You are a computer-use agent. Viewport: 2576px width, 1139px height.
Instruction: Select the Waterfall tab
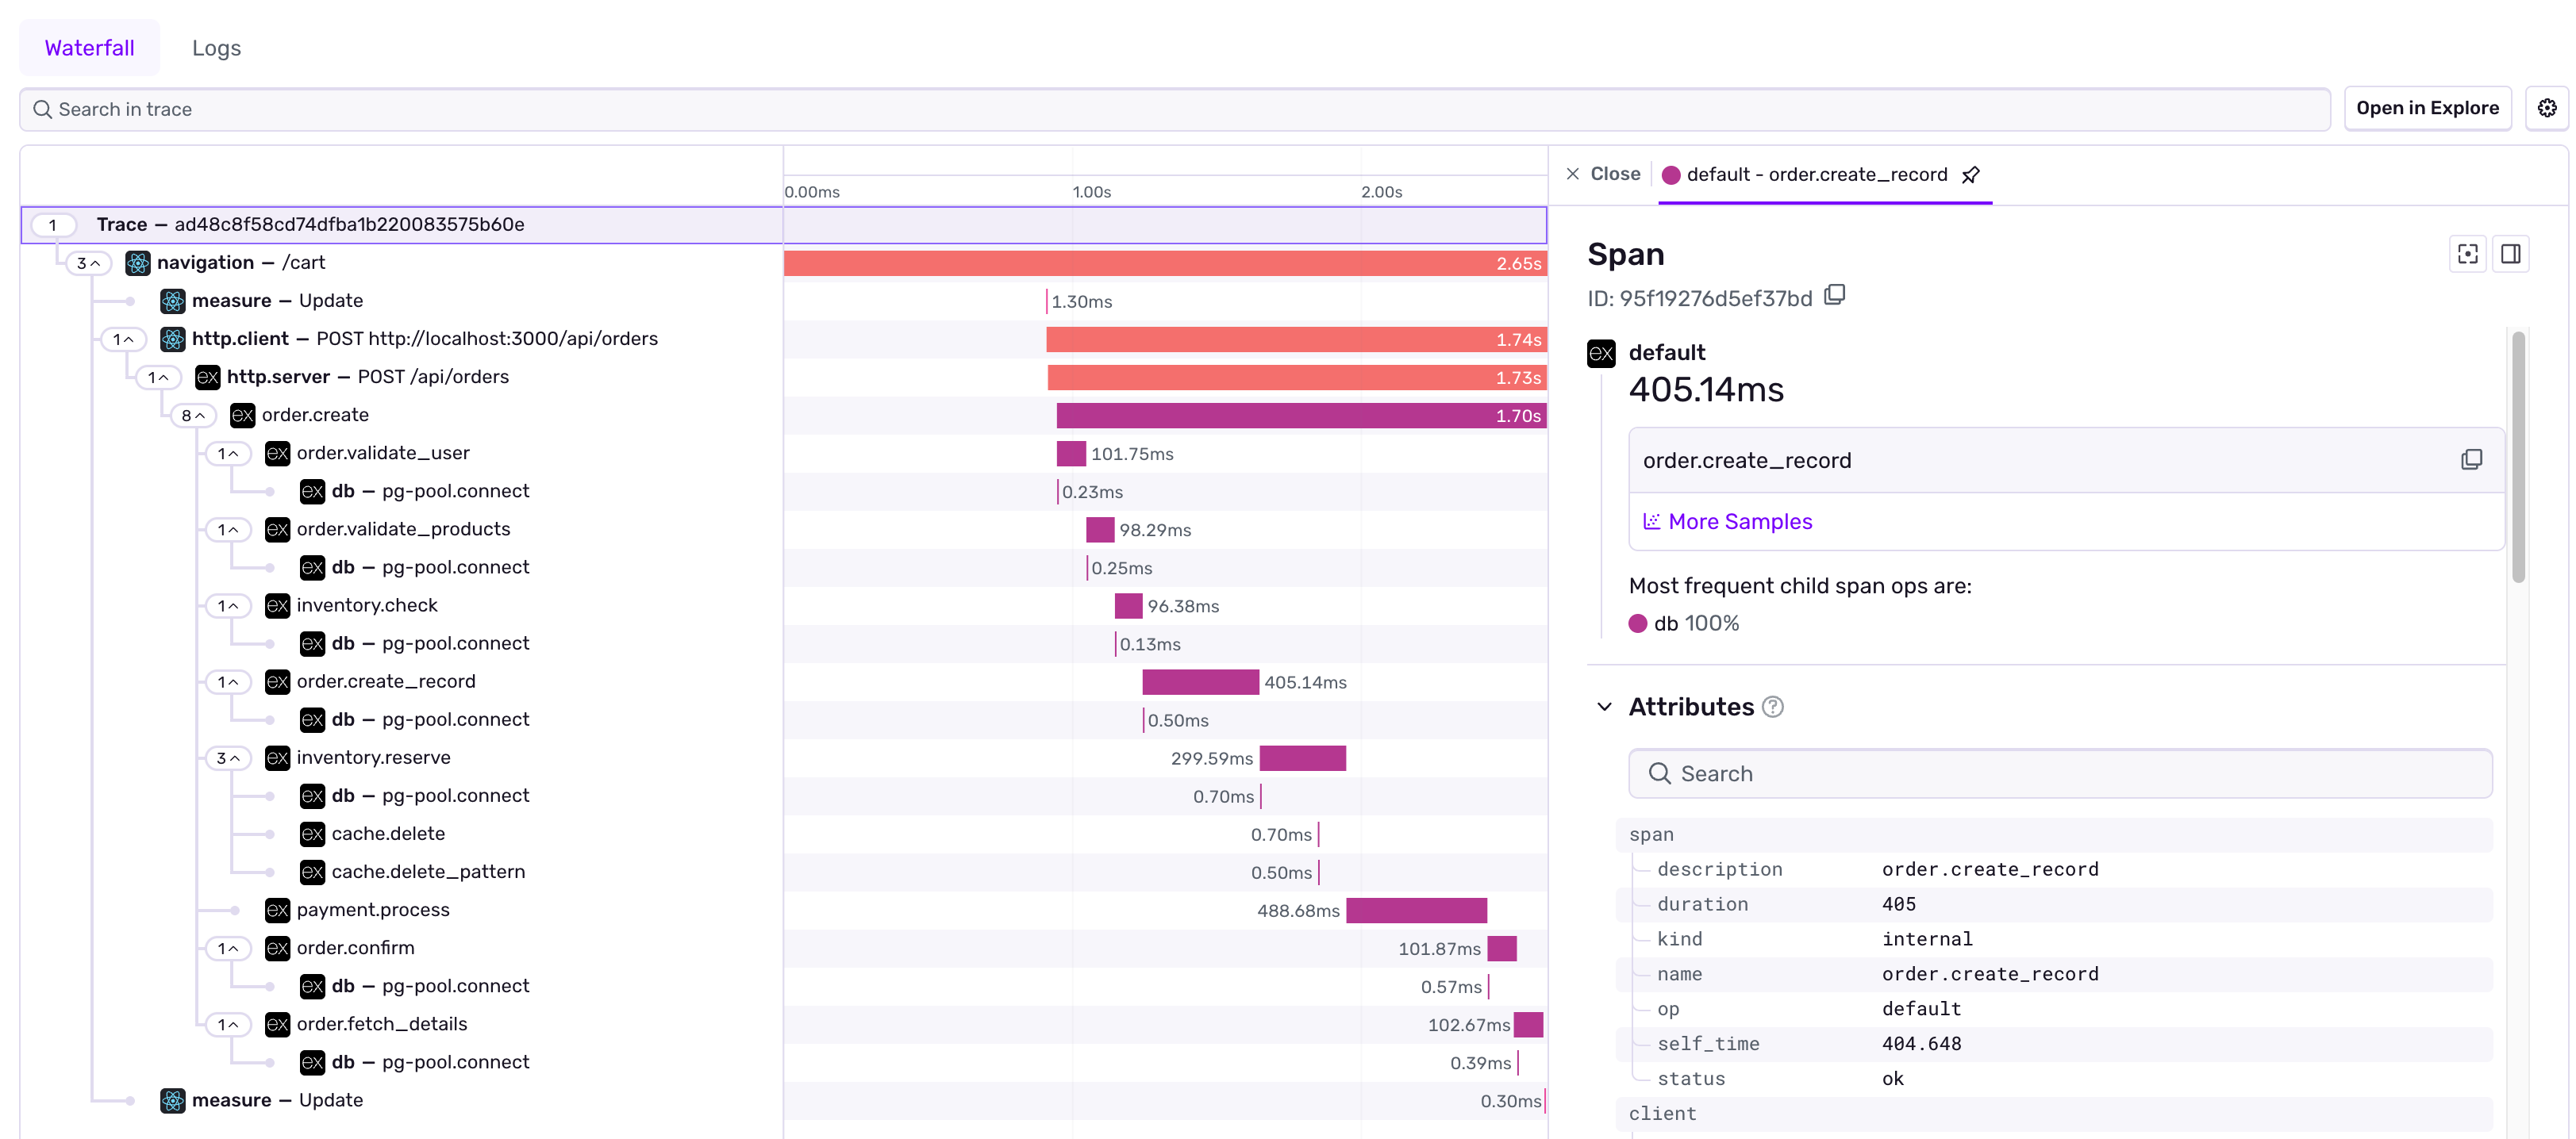[89, 48]
